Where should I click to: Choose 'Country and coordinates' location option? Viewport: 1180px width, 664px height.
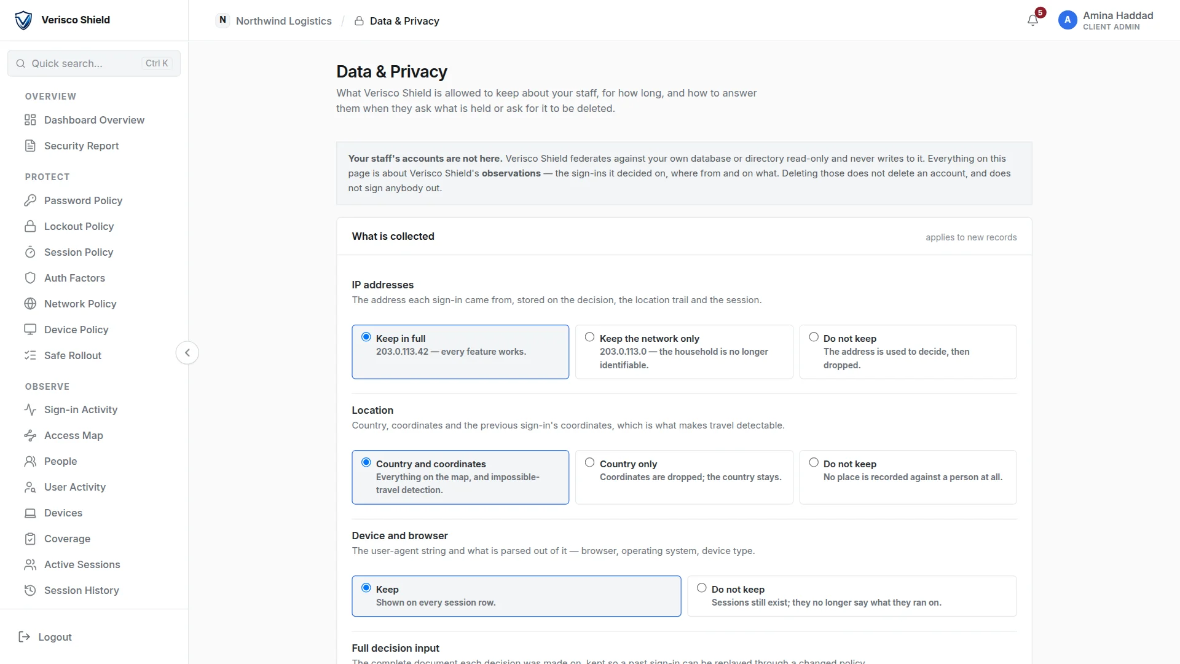coord(460,477)
